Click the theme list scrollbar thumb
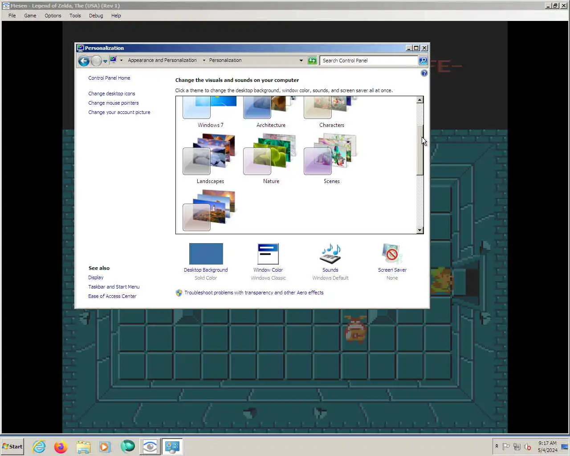This screenshot has width=570, height=456. tap(419, 150)
